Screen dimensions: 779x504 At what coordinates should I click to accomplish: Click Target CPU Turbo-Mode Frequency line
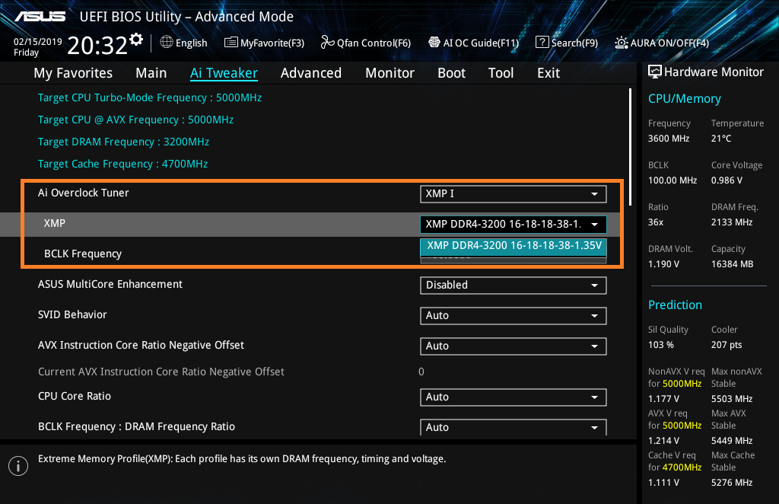pyautogui.click(x=150, y=98)
